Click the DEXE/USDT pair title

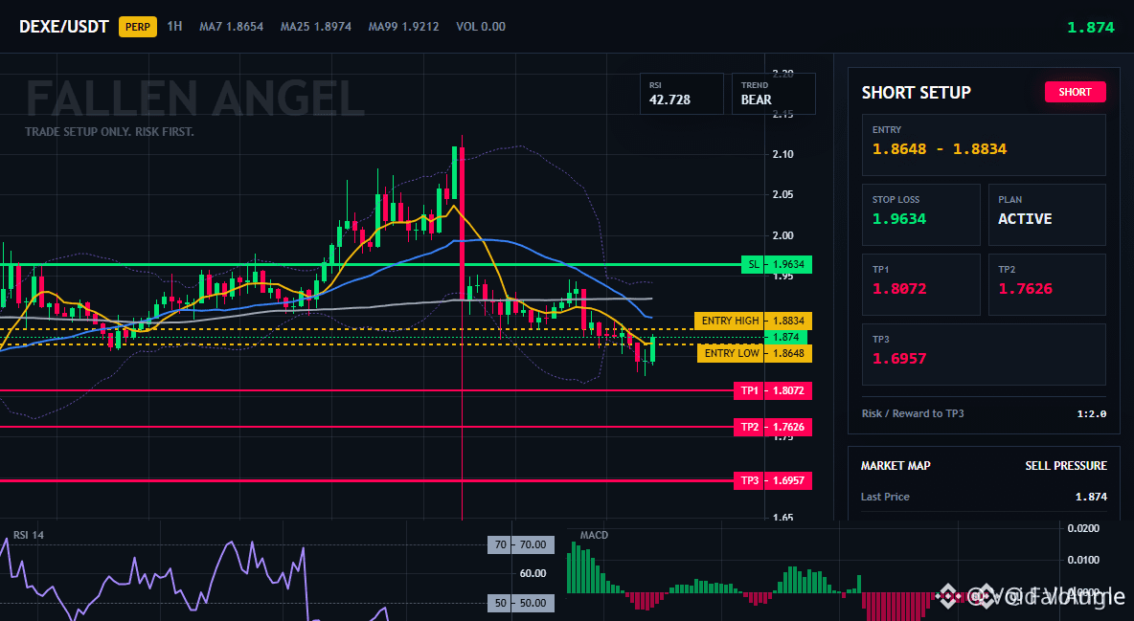[x=63, y=27]
